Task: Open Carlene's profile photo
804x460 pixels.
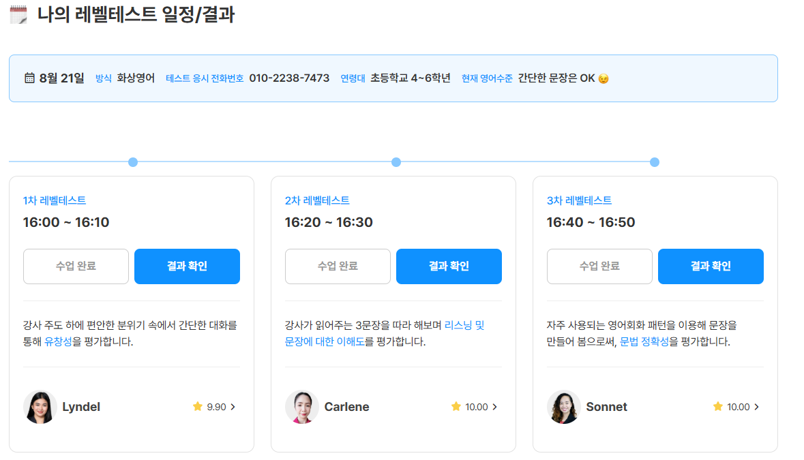Action: pyautogui.click(x=302, y=407)
